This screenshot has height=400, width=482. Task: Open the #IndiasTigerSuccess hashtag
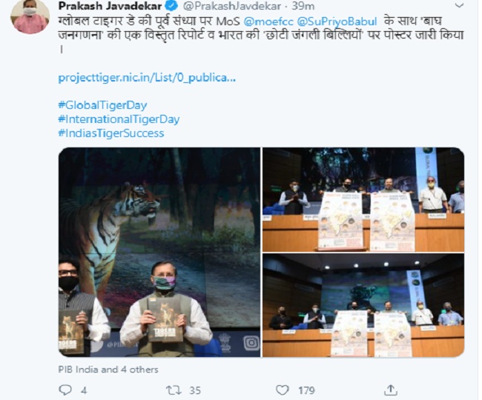(x=111, y=133)
